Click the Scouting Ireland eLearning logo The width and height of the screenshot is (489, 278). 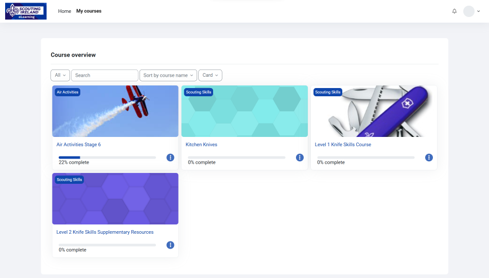[x=26, y=11]
